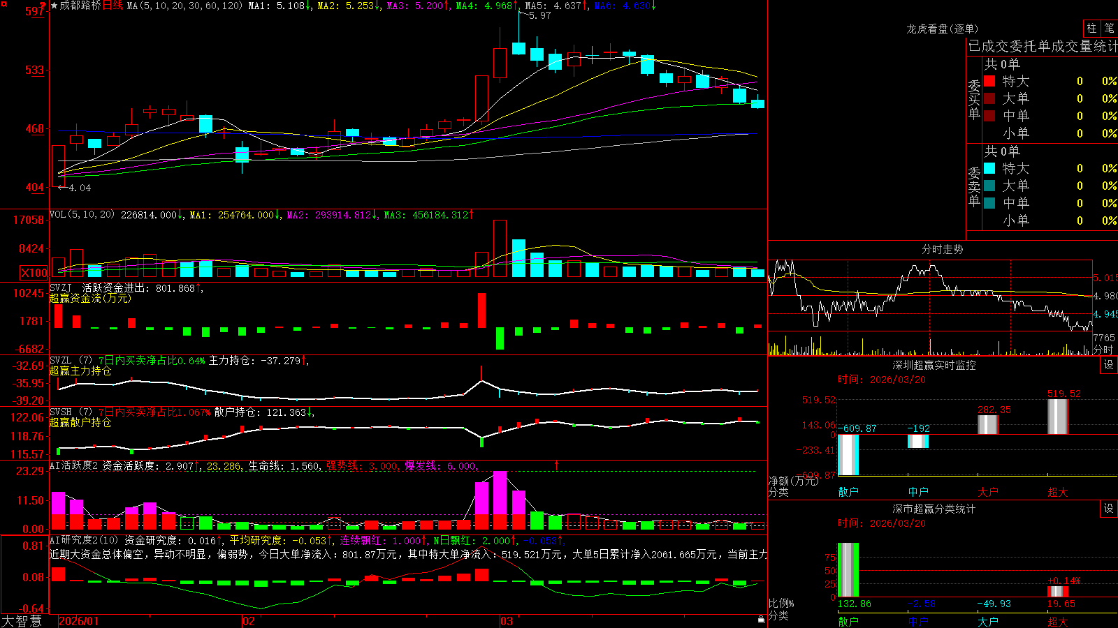Viewport: 1118px width, 628px height.
Task: Click the X100 volume multiplier box
Action: pos(34,273)
